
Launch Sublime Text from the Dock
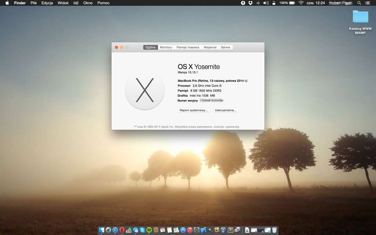231,230
